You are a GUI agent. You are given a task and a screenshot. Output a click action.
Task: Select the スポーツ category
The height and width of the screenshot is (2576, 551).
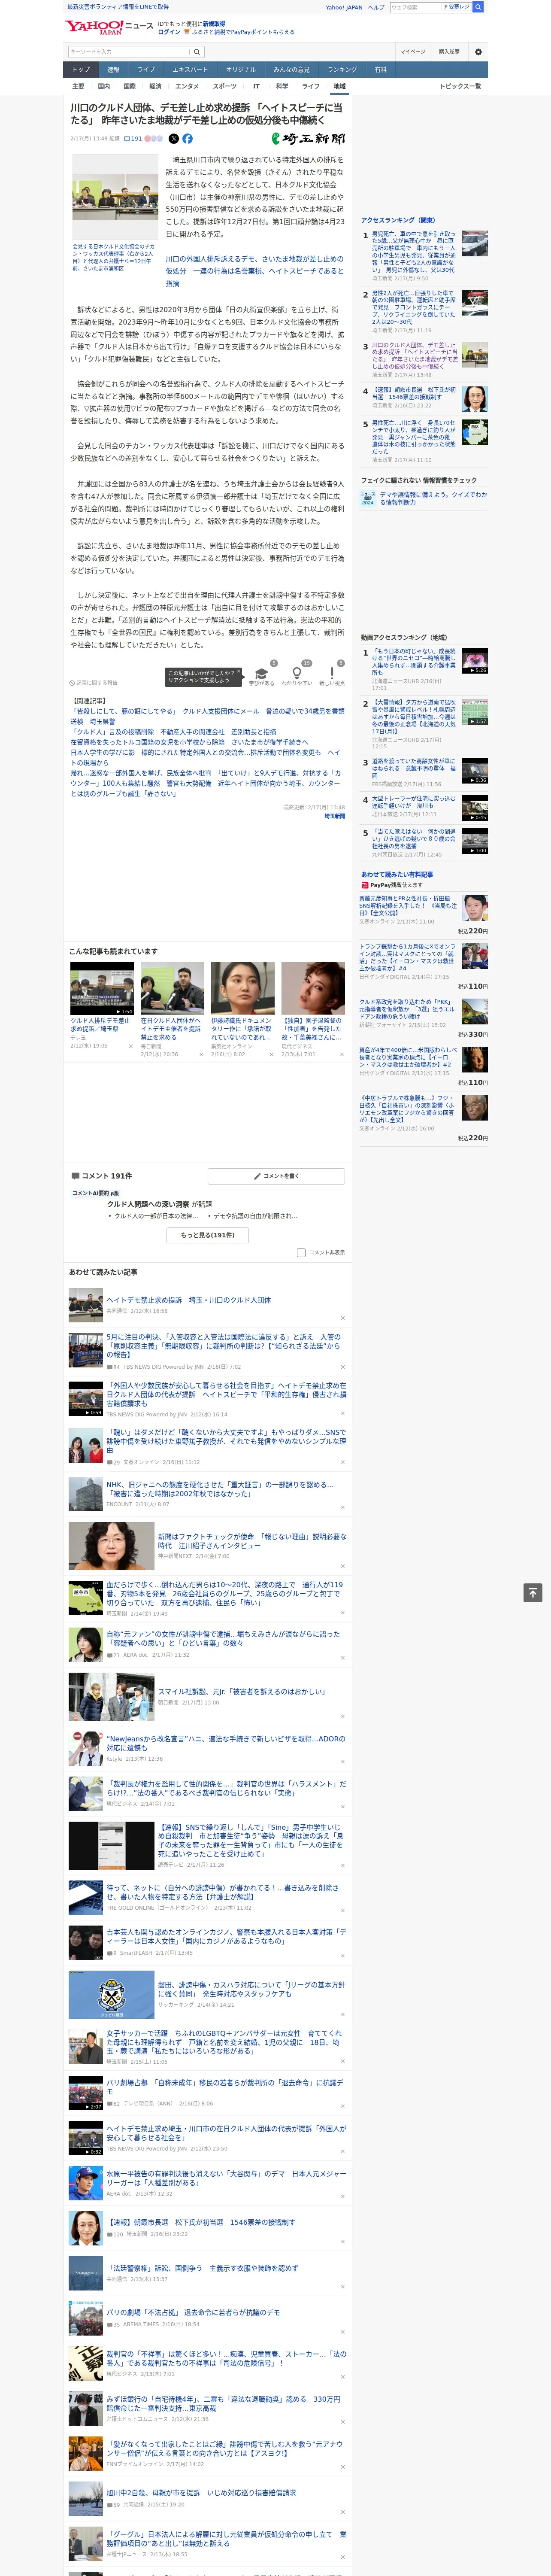point(225,86)
